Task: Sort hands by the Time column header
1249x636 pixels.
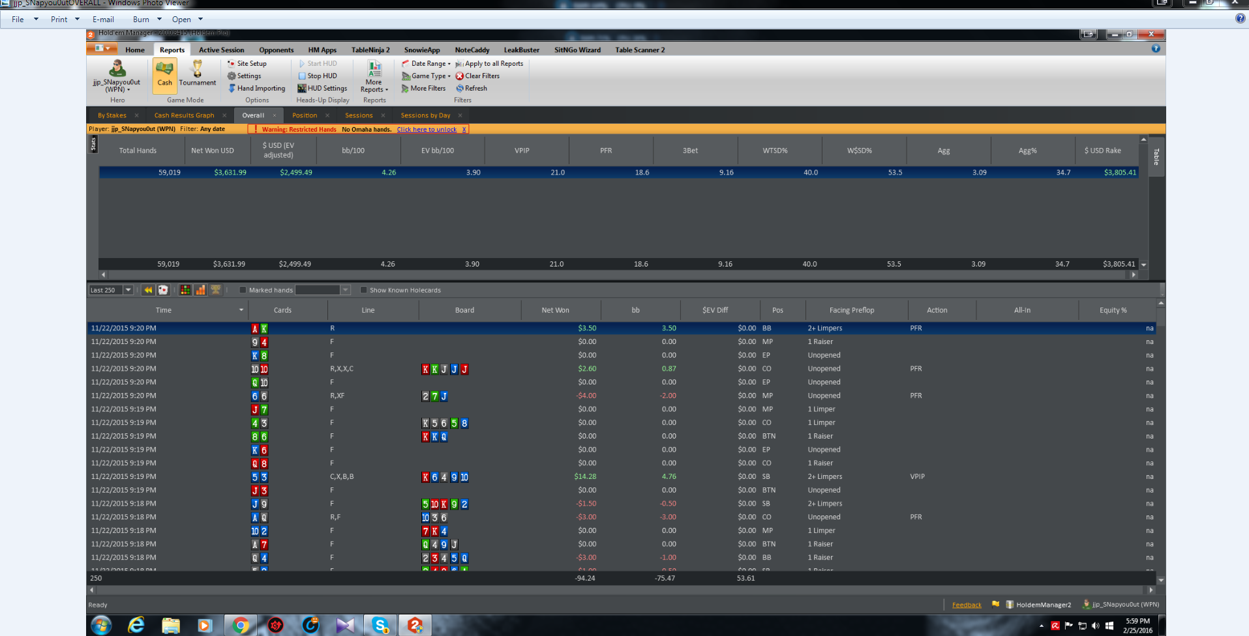Action: click(164, 310)
